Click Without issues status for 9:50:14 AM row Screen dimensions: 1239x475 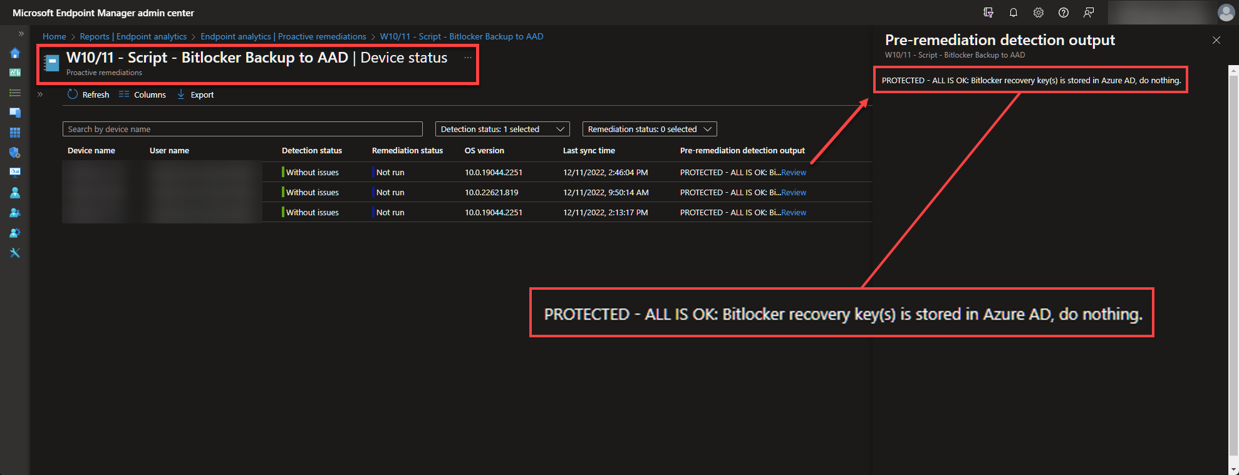[x=312, y=192]
